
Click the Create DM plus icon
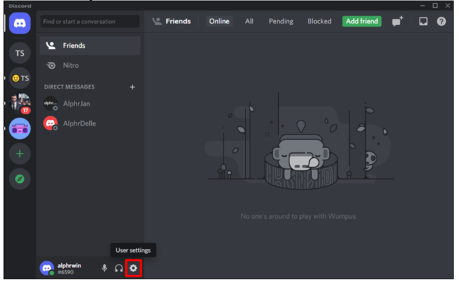click(x=132, y=87)
